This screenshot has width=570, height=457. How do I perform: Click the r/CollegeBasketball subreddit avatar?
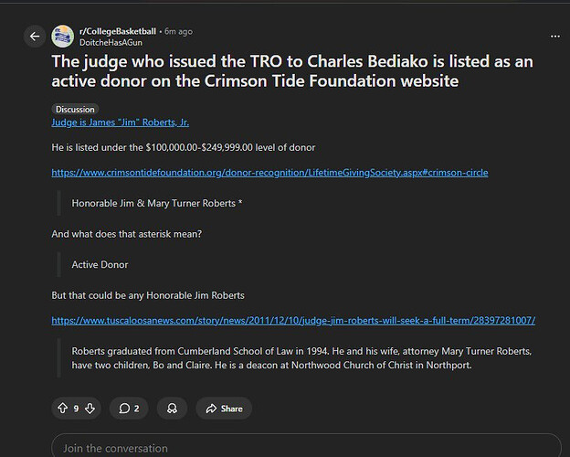coord(63,37)
